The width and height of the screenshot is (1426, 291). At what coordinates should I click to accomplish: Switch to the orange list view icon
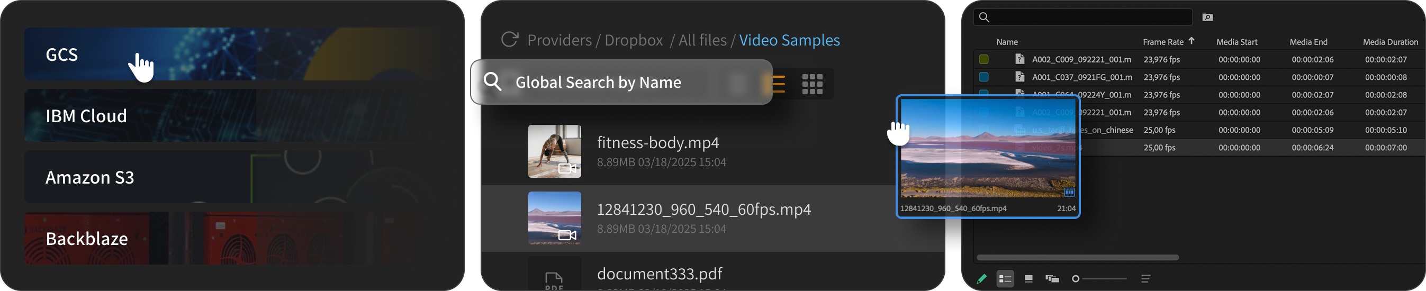[778, 84]
